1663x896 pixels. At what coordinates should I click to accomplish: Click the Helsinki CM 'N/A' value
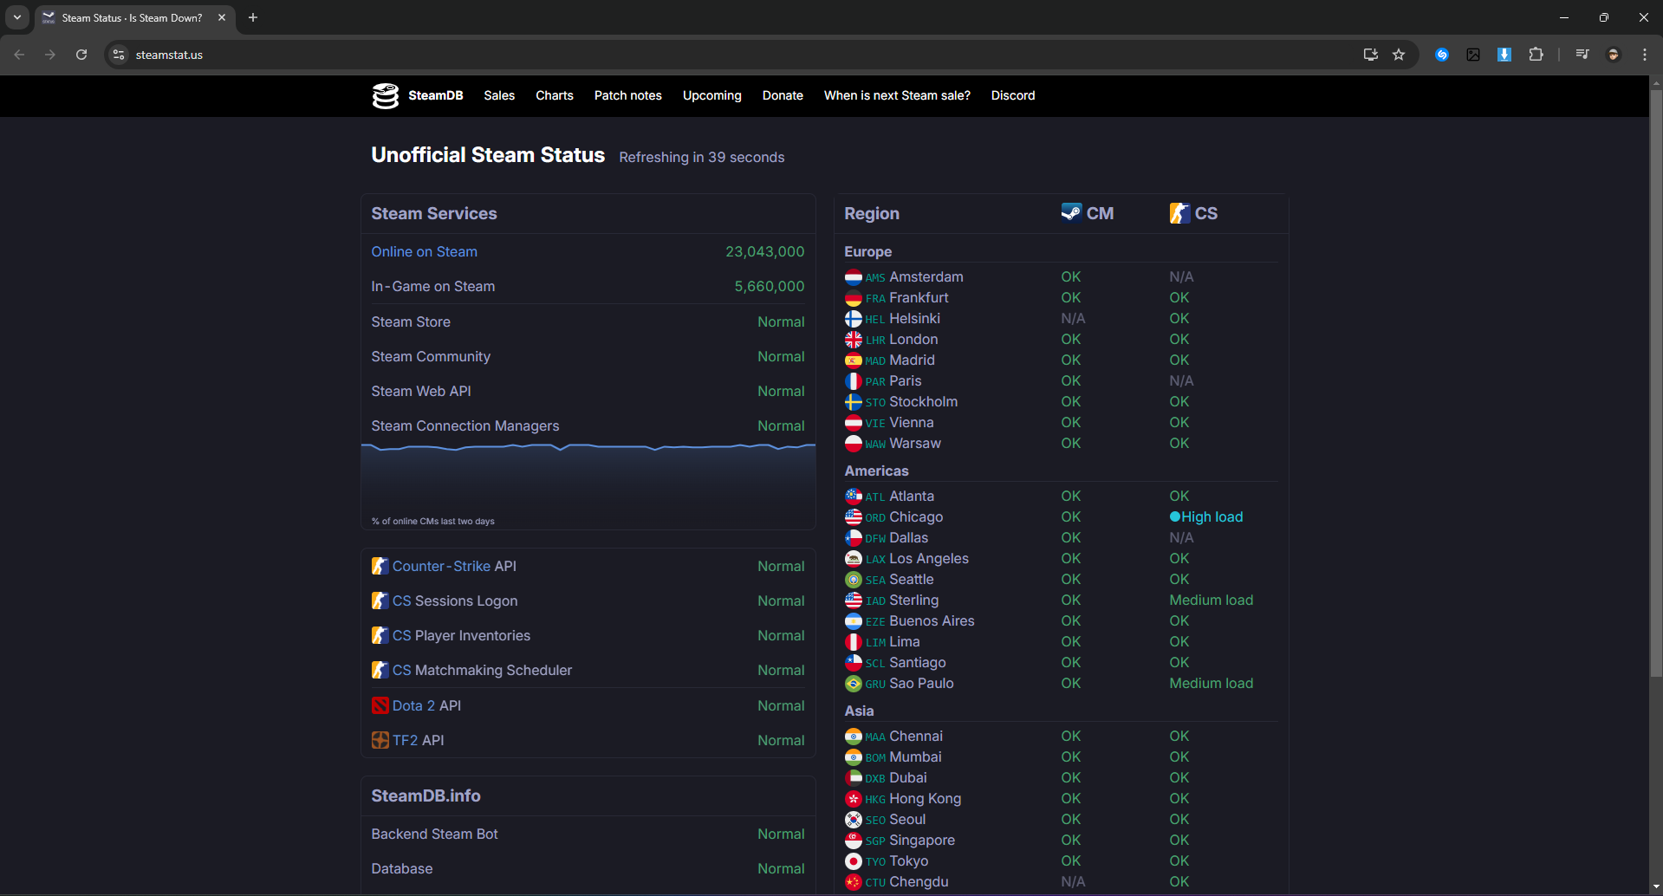(1073, 319)
